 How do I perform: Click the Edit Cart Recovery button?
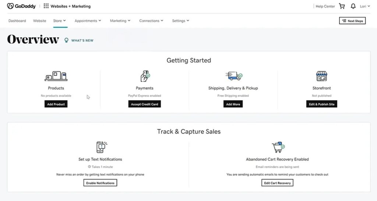click(277, 183)
